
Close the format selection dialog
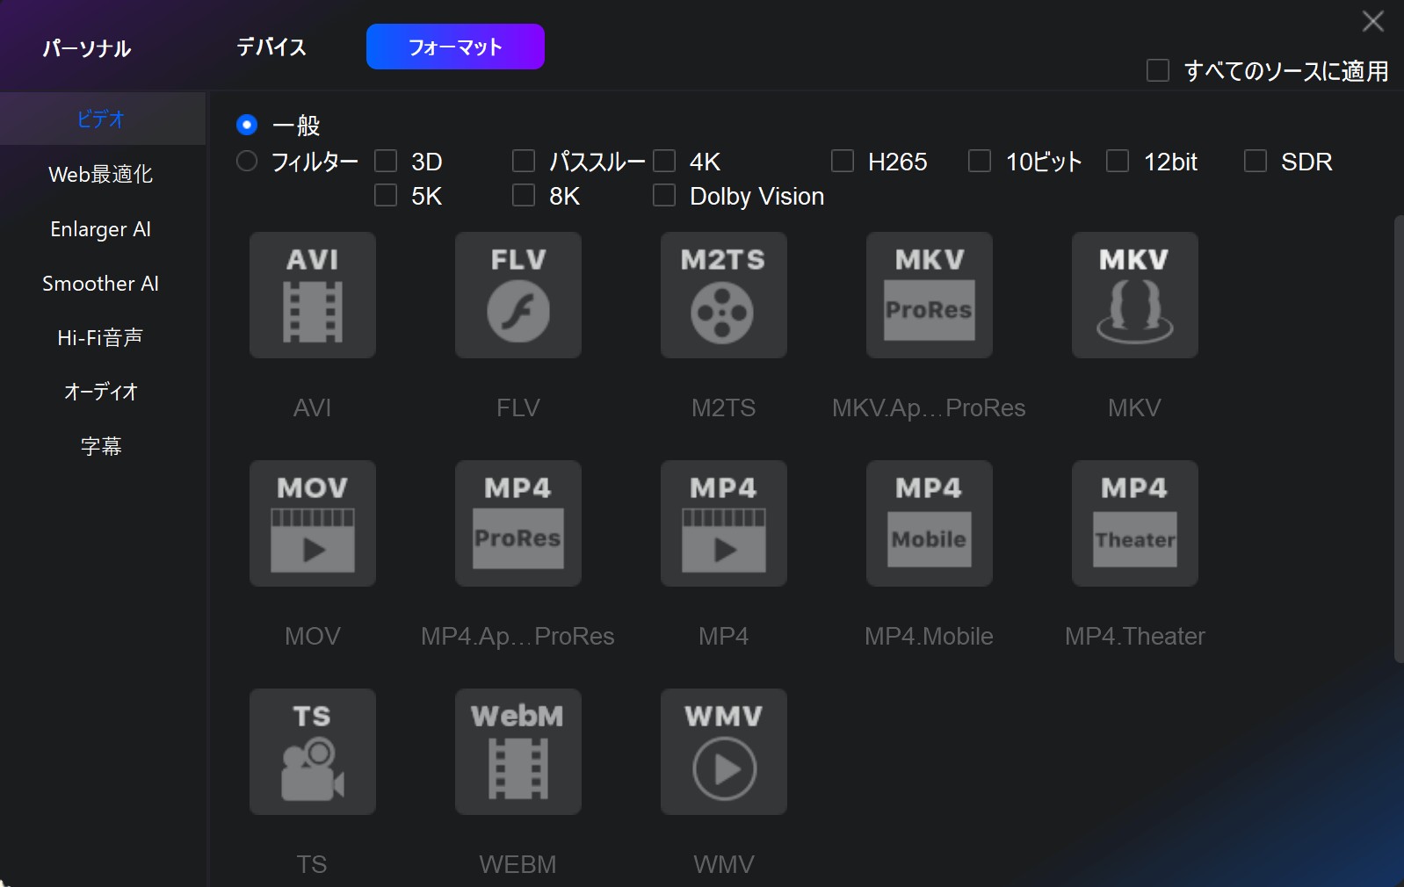1373,21
